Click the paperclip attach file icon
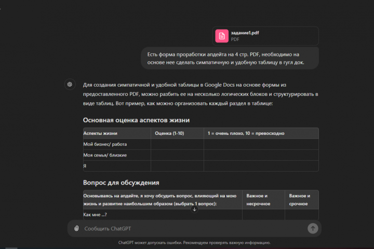Viewport: 374px width, 249px height. coord(76,228)
